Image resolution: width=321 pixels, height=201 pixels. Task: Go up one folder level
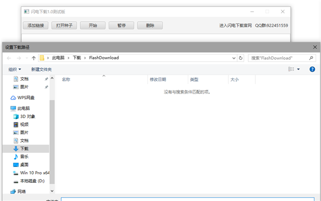(34, 58)
